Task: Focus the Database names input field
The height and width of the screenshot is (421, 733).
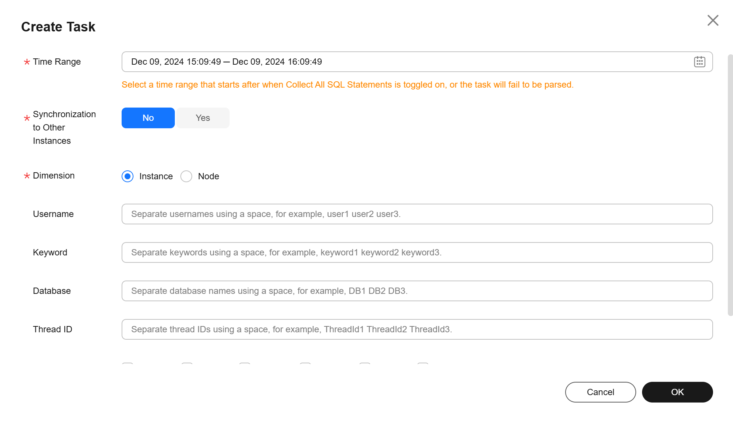Action: (417, 291)
